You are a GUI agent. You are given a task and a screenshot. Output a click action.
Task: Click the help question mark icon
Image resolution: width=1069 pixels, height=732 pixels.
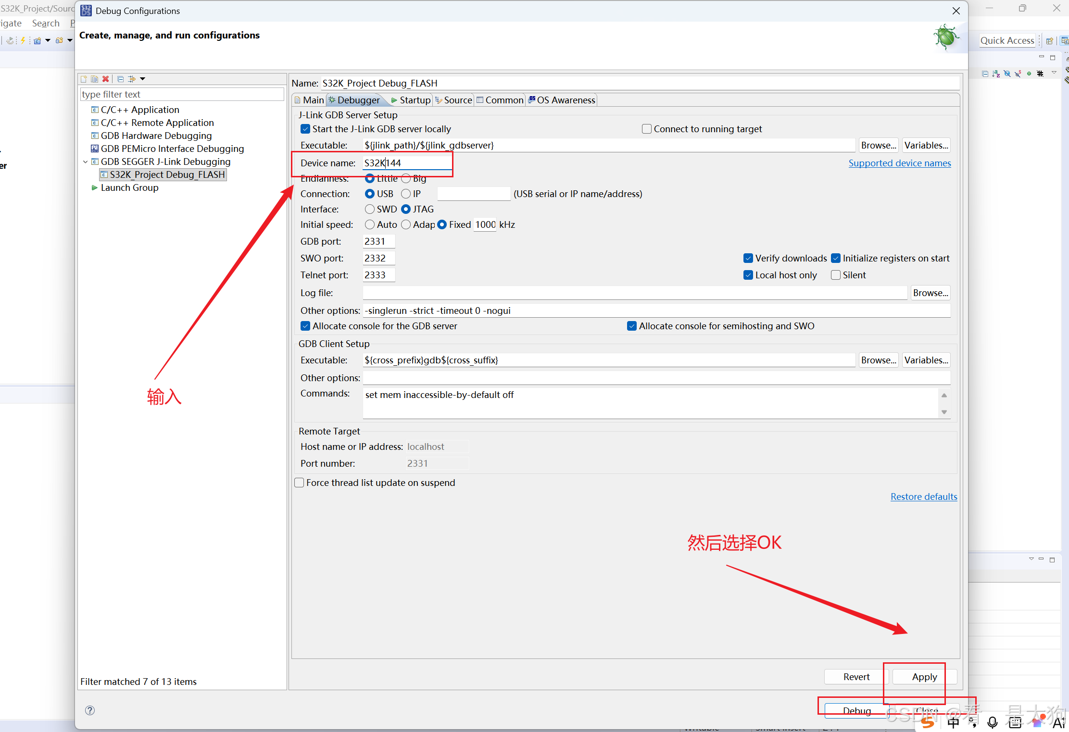(90, 710)
